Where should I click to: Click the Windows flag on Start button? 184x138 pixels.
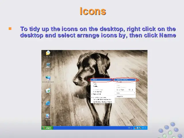44,128
